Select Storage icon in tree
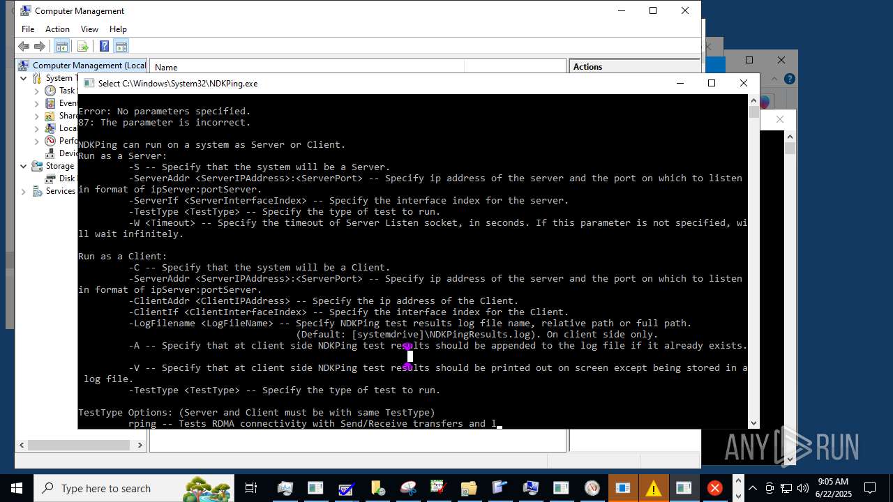 pyautogui.click(x=38, y=166)
